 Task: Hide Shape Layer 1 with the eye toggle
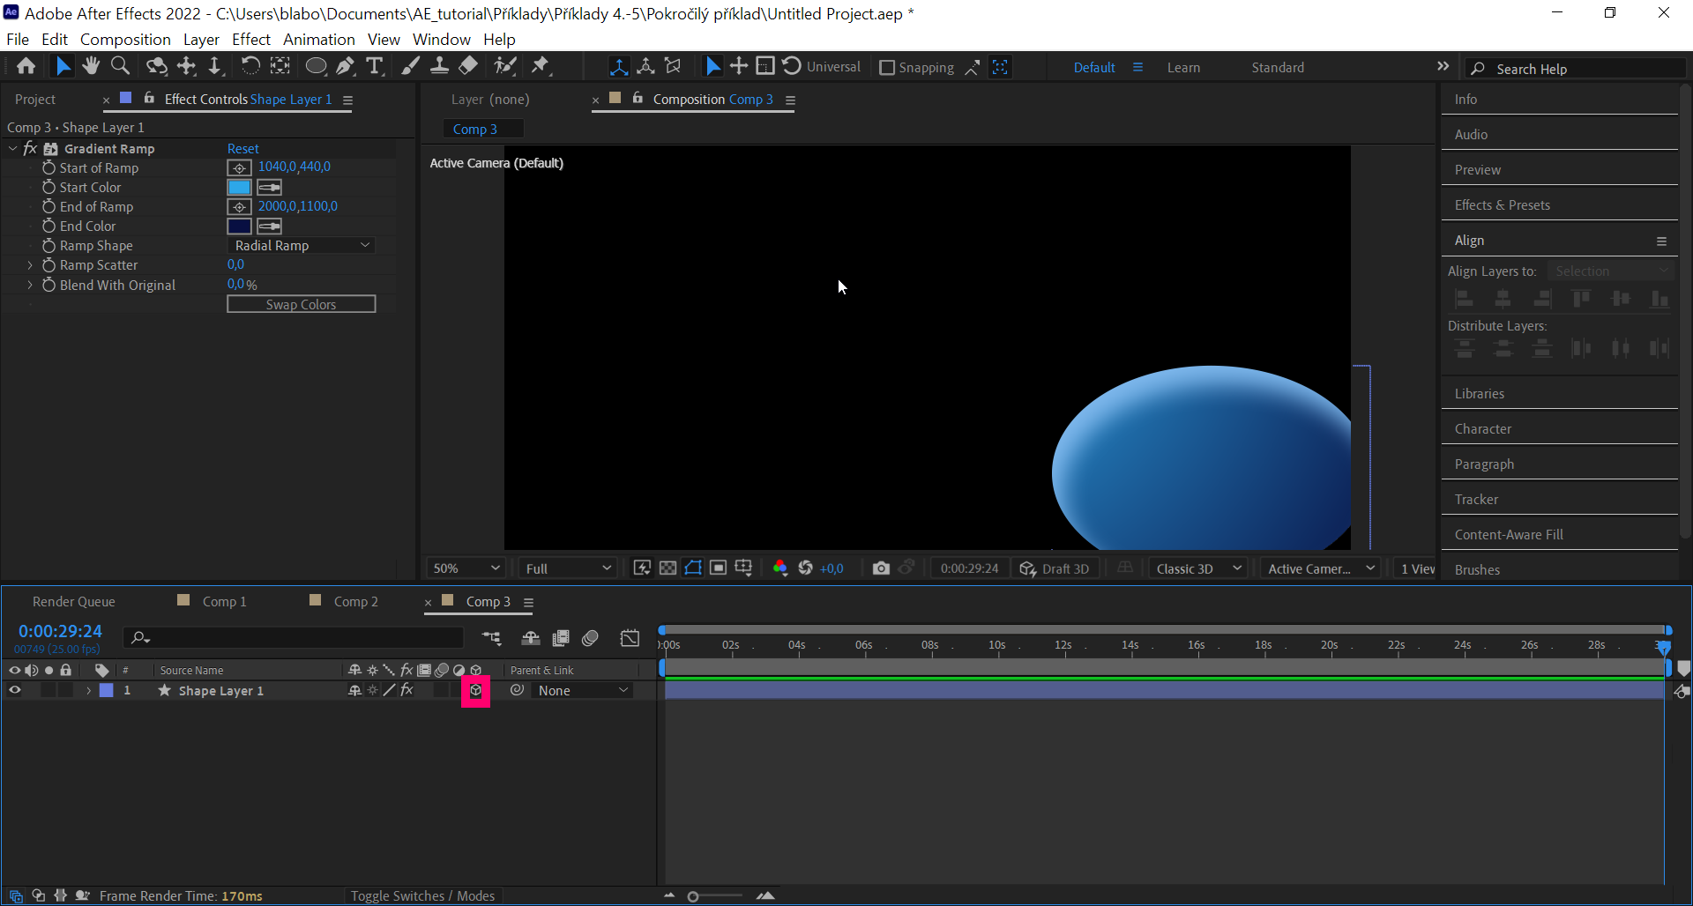point(14,691)
